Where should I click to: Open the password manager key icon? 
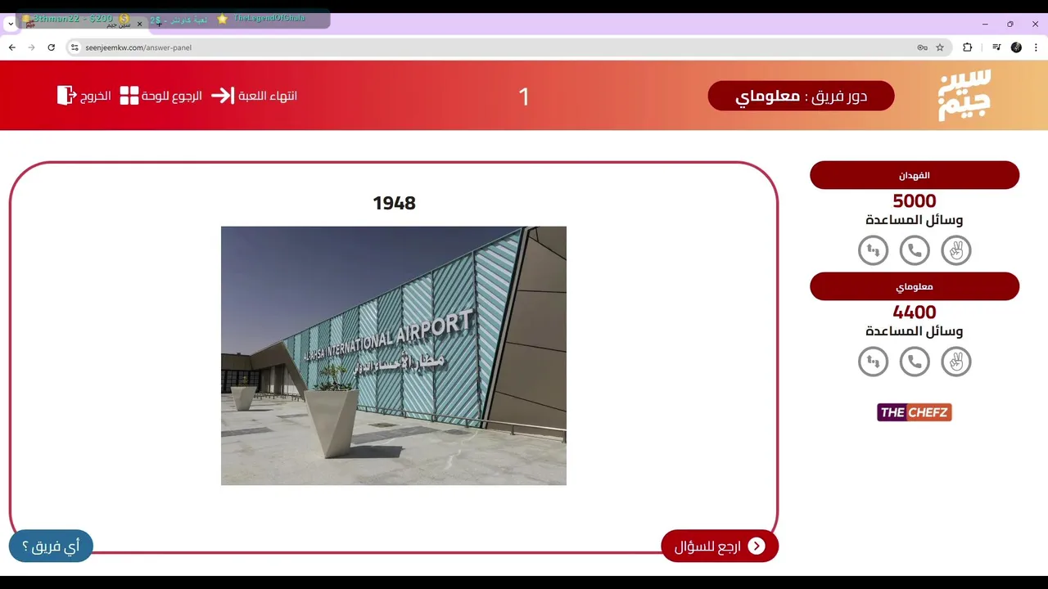[x=922, y=47]
